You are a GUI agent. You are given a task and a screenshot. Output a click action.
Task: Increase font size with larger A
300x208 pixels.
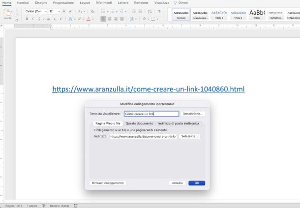(x=64, y=11)
